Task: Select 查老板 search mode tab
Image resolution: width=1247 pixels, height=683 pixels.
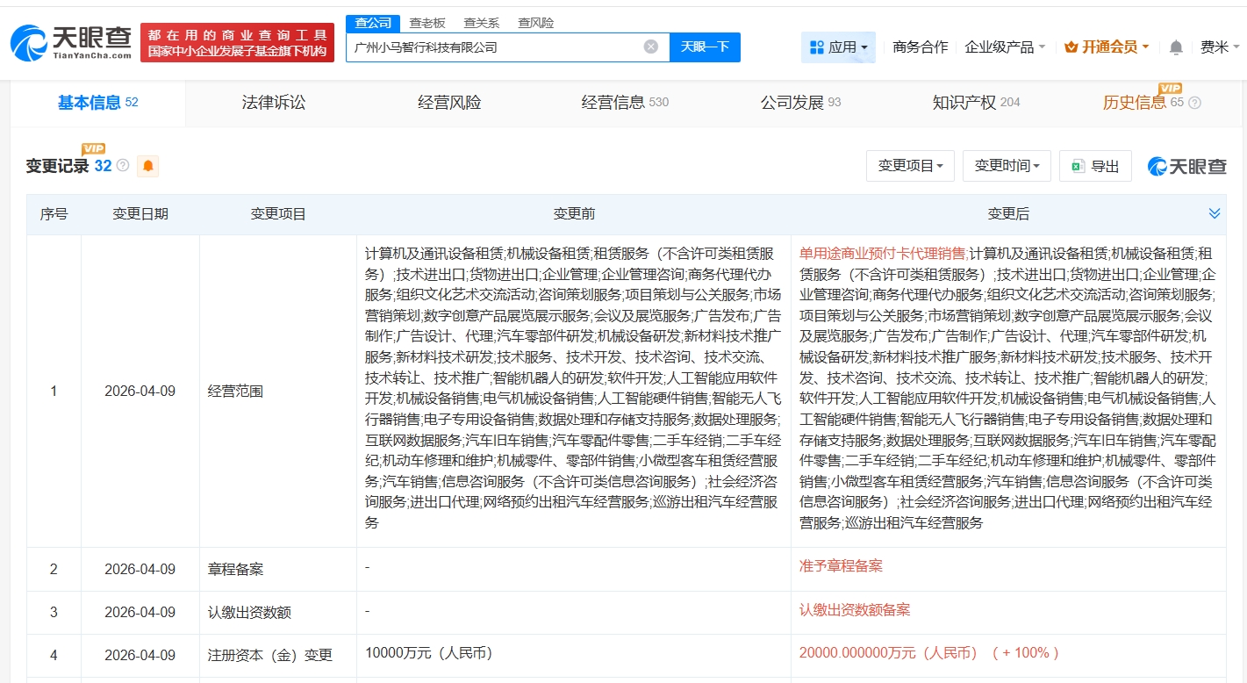Action: point(427,23)
